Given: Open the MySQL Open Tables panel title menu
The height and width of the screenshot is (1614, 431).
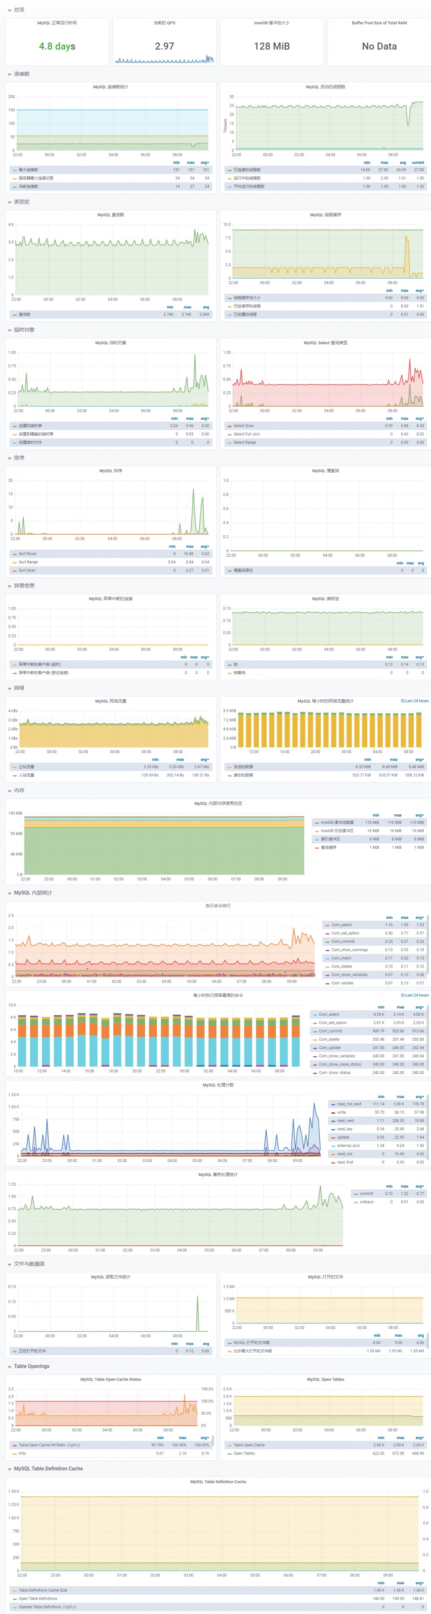Looking at the screenshot, I should pos(326,1379).
